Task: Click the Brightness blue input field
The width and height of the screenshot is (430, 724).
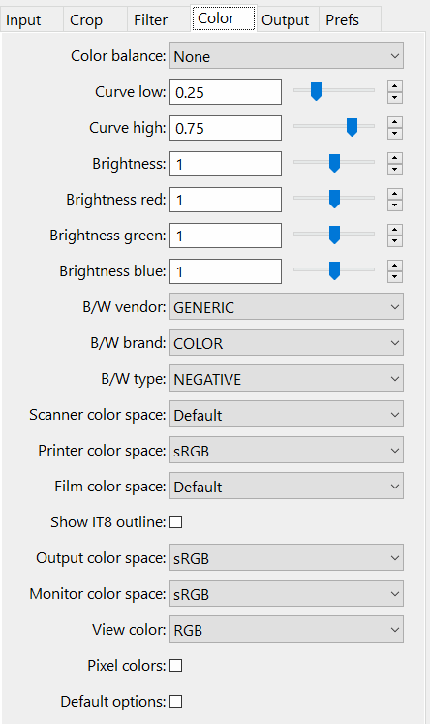Action: click(x=226, y=271)
